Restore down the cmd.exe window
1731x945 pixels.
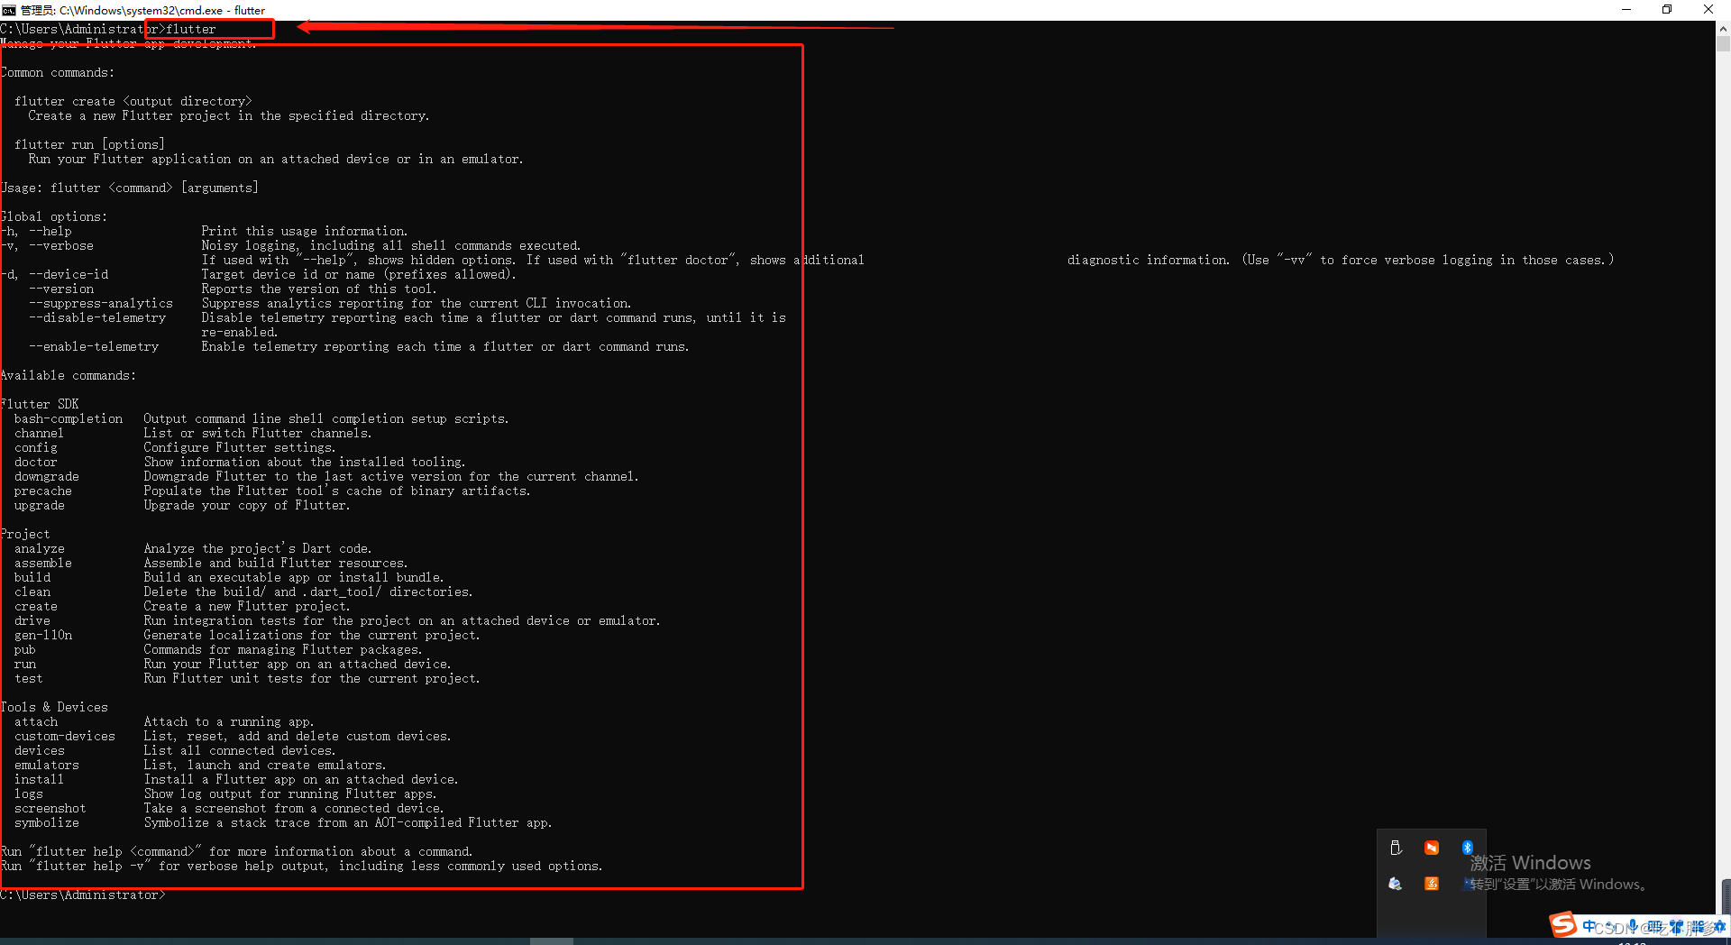[x=1667, y=10]
